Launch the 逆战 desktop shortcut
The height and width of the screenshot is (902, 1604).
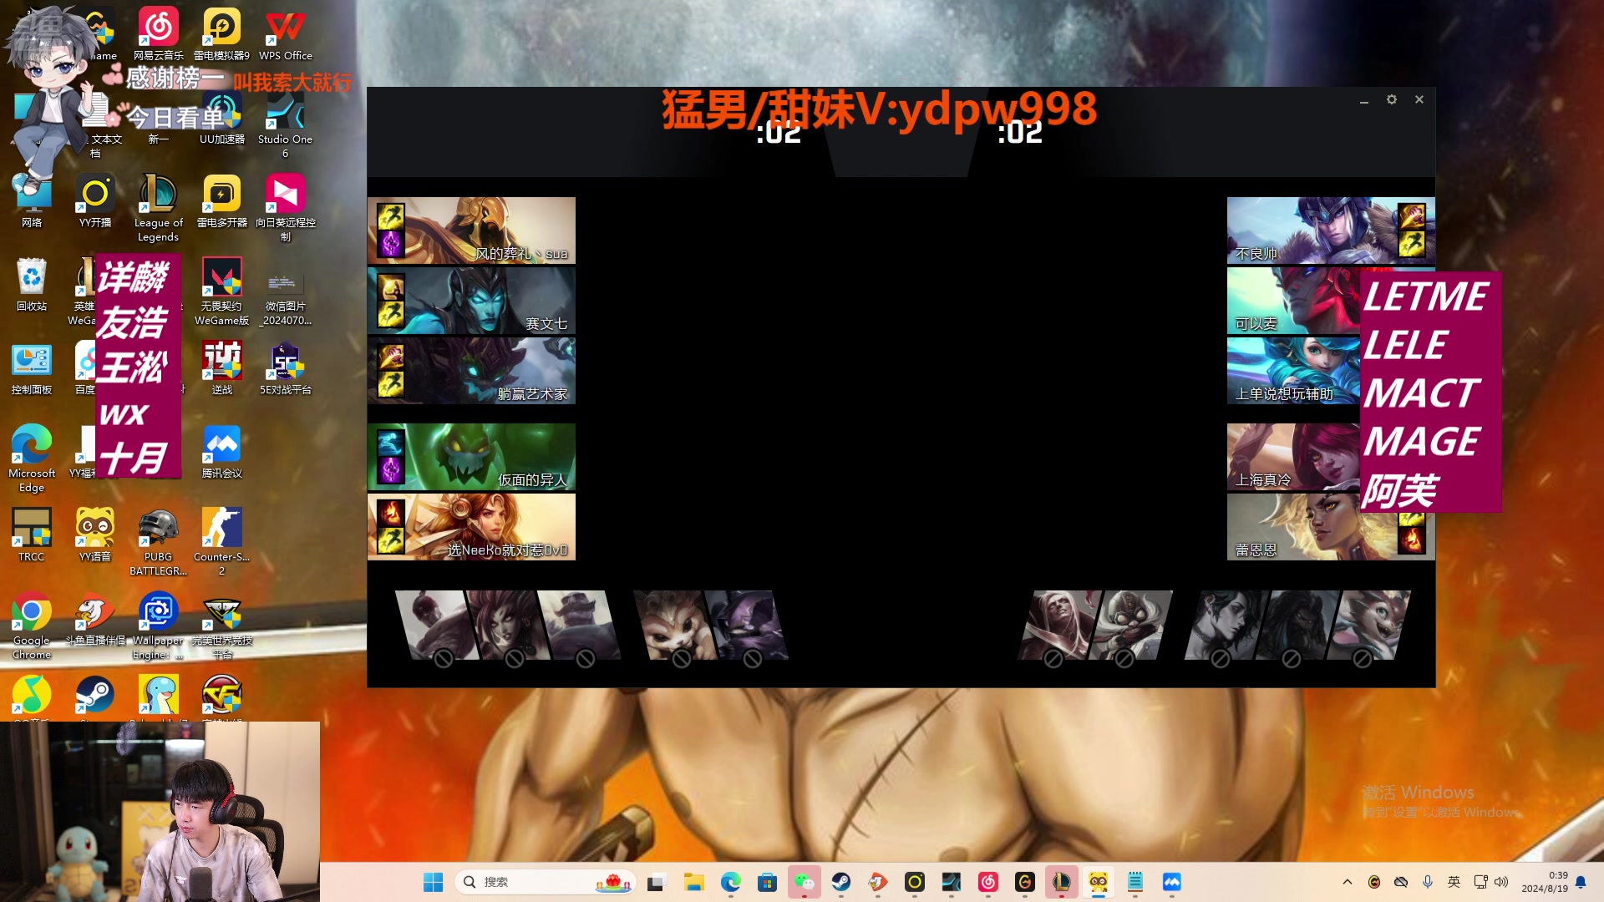point(222,368)
